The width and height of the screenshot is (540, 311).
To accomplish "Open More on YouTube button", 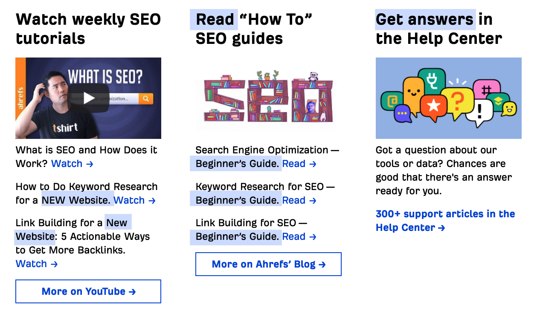I will click(x=88, y=291).
